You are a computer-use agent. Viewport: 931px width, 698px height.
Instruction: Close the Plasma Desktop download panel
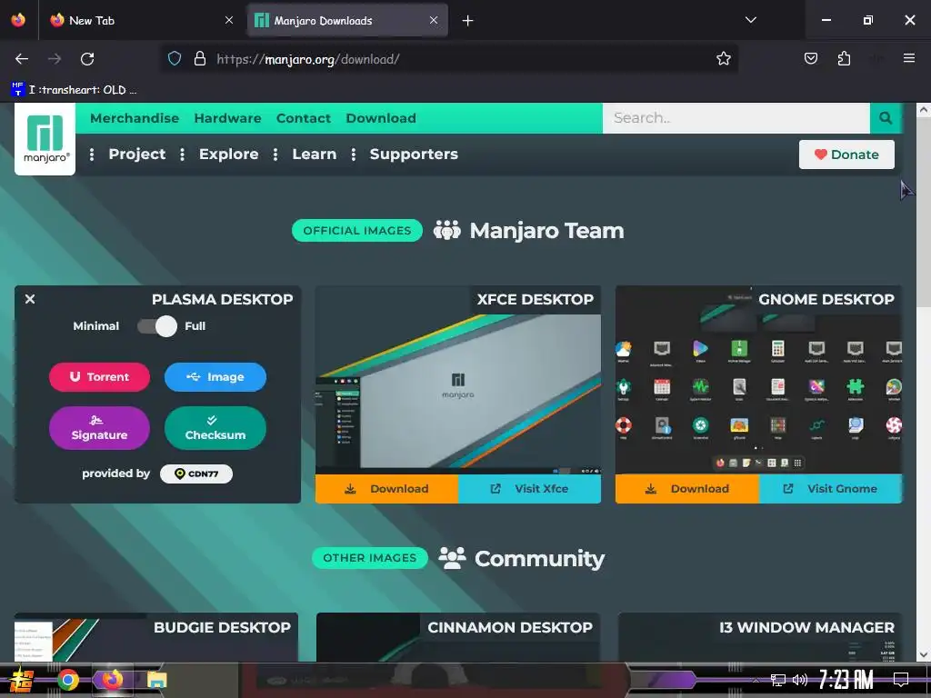[30, 299]
